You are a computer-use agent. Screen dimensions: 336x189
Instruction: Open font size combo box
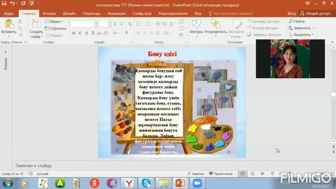pos(105,24)
